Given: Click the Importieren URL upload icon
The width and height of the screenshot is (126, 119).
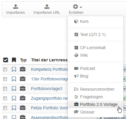Looking at the screenshot, I should pos(47,6).
